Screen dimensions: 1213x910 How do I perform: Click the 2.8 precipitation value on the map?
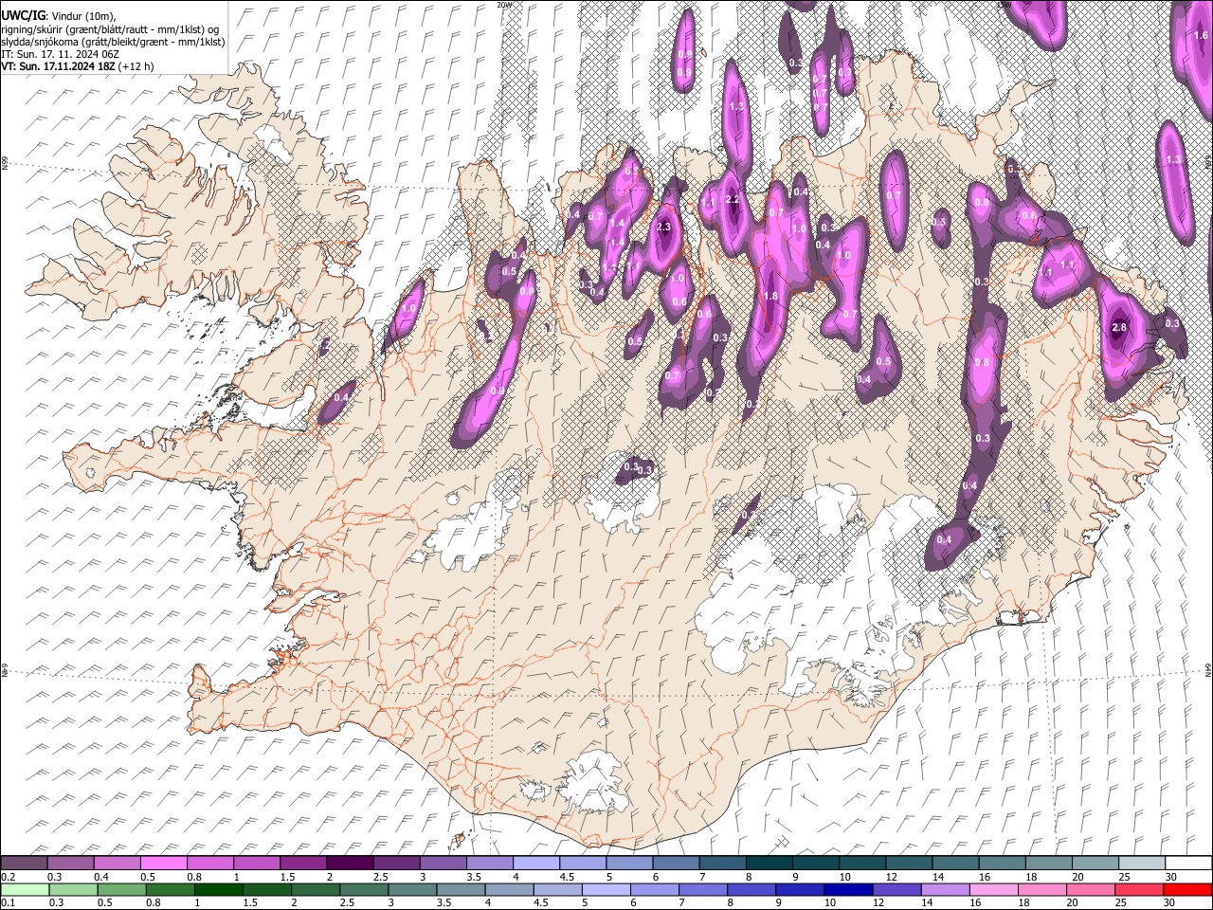click(1118, 327)
